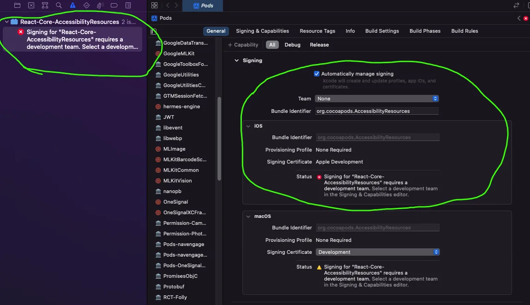Image resolution: width=530 pixels, height=305 pixels.
Task: Select the nanopb target
Action: pyautogui.click(x=172, y=191)
